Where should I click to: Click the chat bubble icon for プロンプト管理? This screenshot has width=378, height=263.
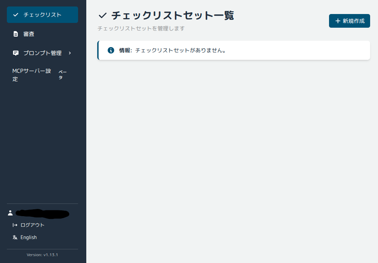15,53
